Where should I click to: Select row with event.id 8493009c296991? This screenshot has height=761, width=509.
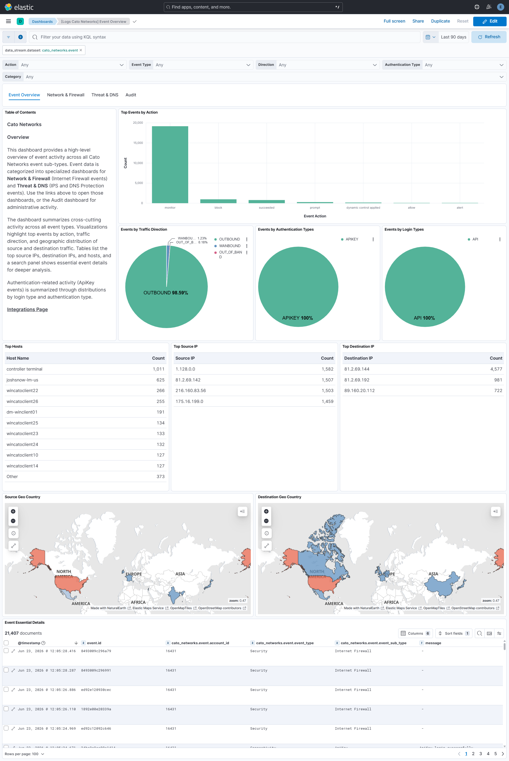pyautogui.click(x=6, y=670)
